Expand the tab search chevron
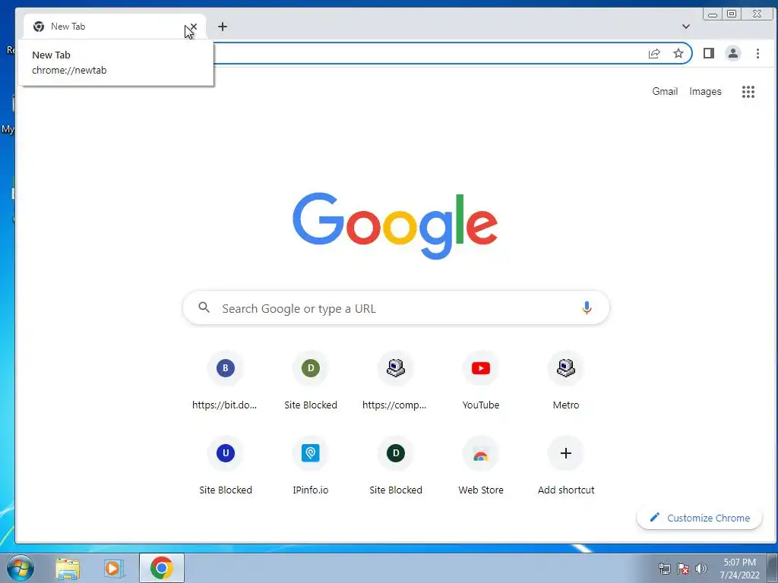 pos(686,27)
